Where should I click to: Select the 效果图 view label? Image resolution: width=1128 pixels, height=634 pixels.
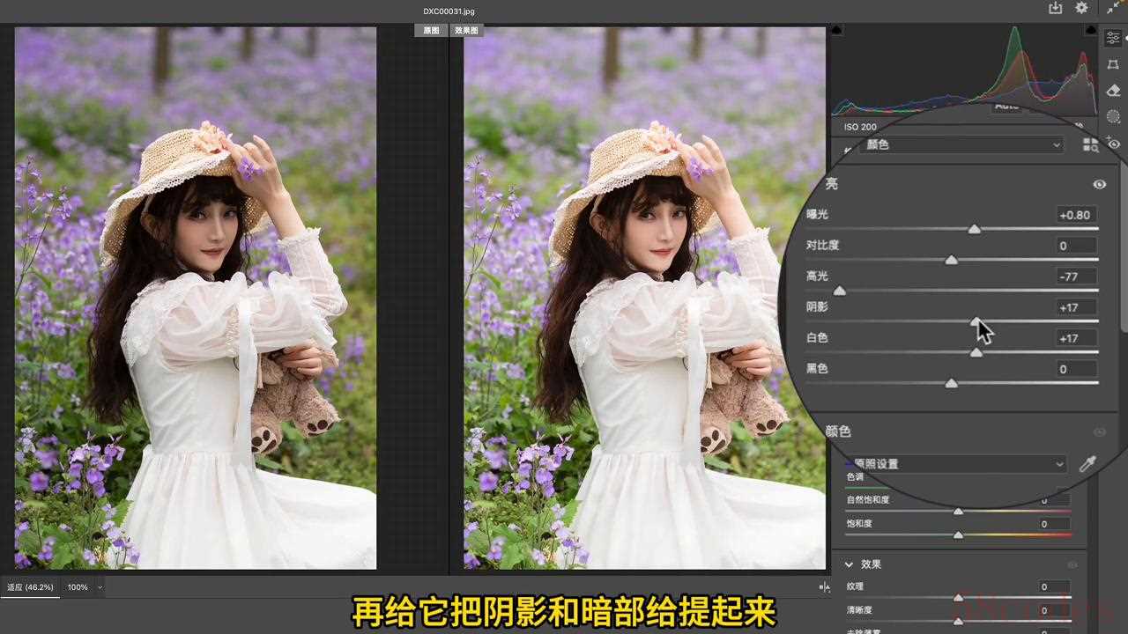tap(466, 30)
